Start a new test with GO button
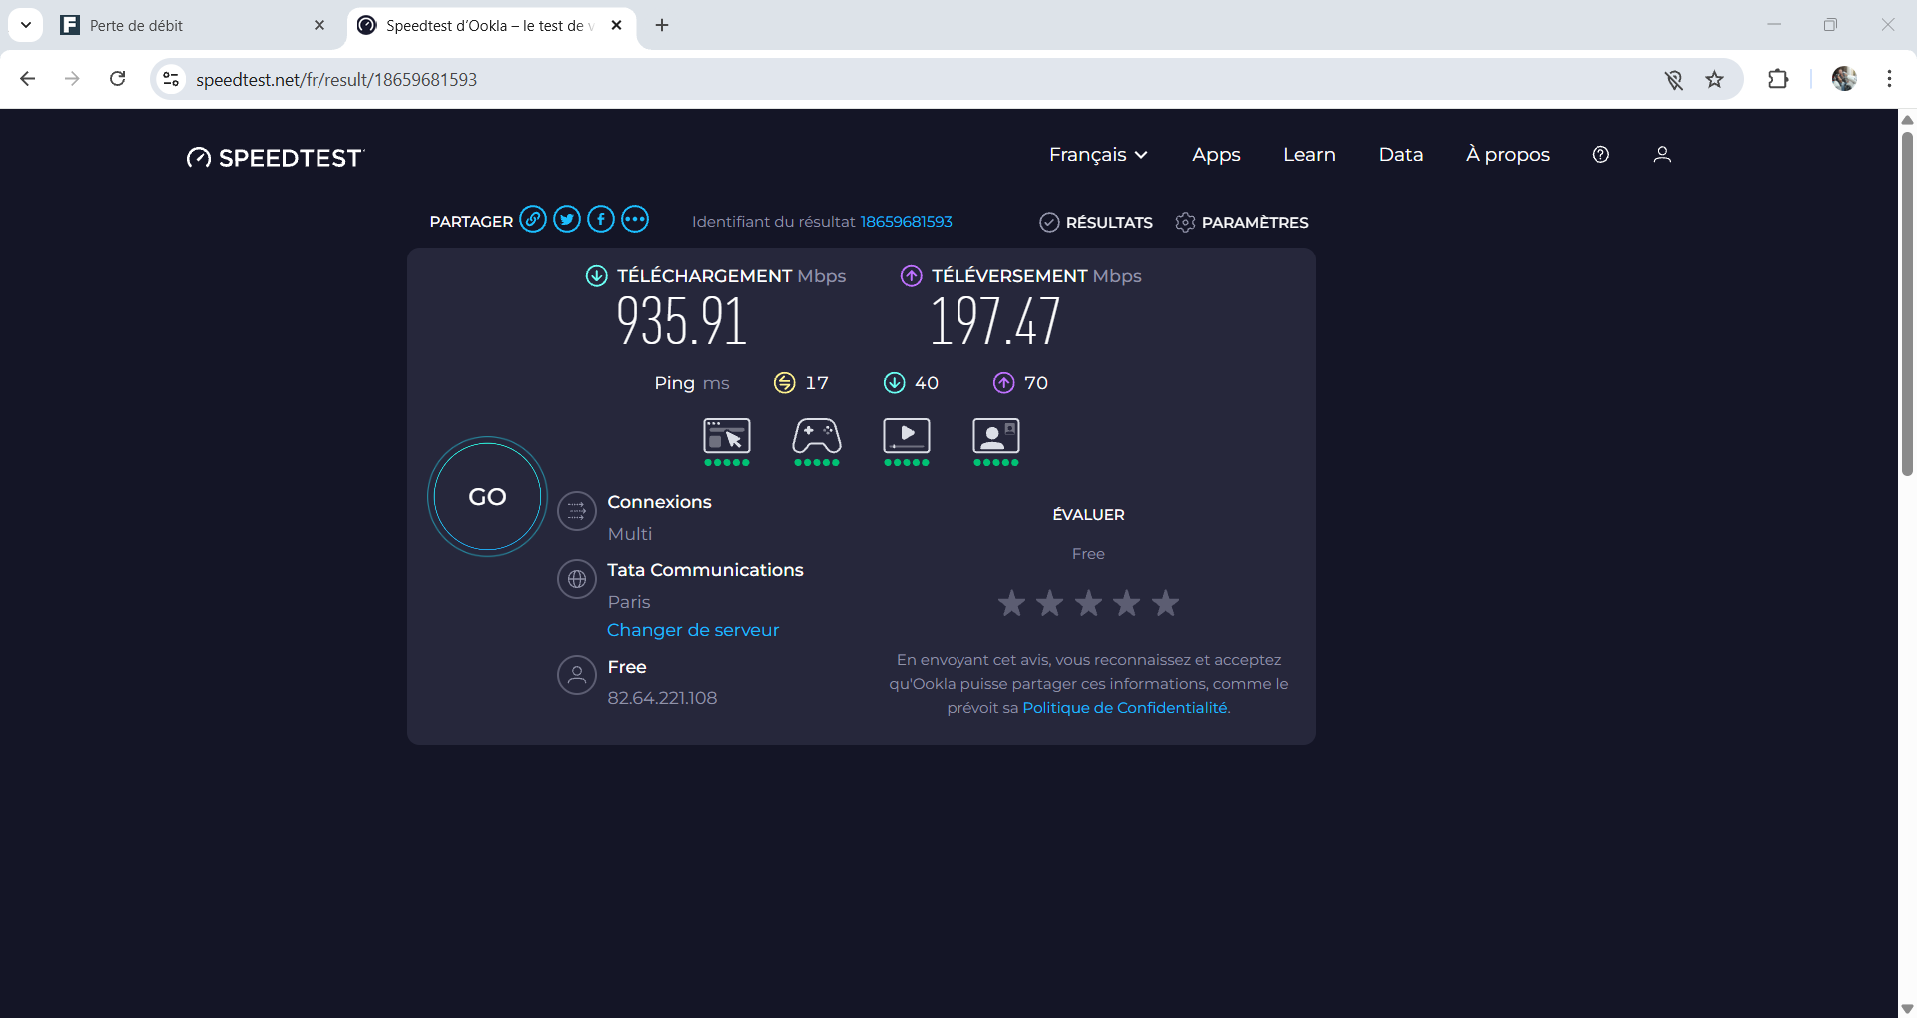Image resolution: width=1917 pixels, height=1018 pixels. 488,497
